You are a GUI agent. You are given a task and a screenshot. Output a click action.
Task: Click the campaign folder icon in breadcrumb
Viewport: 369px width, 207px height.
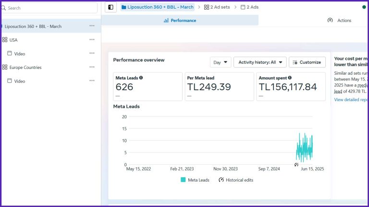(x=123, y=7)
